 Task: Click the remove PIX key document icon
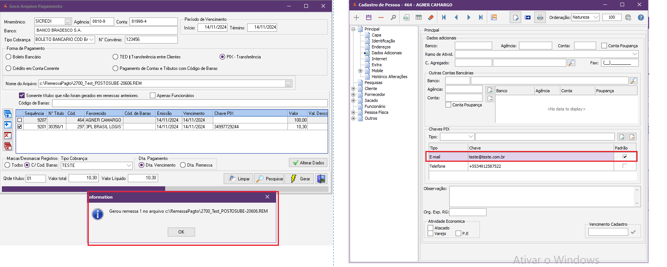pos(632,137)
